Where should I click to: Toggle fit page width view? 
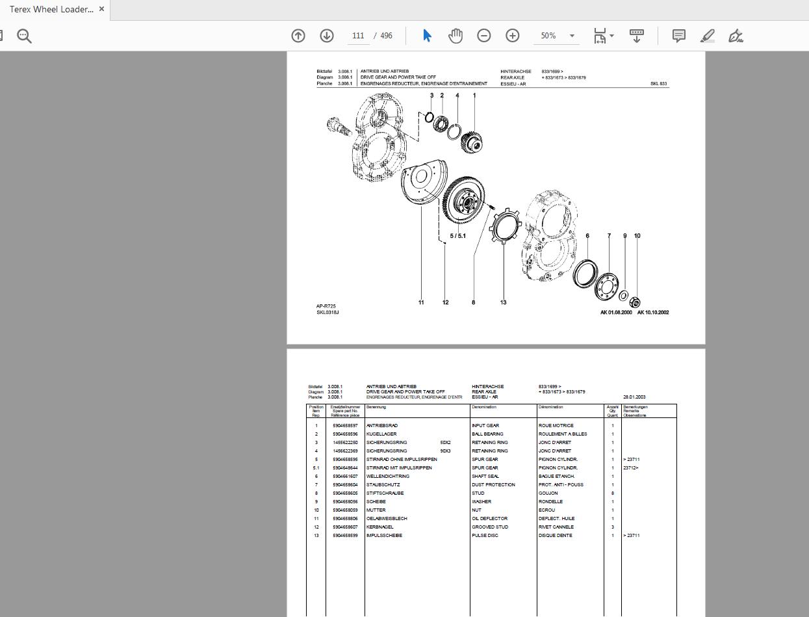[x=599, y=36]
